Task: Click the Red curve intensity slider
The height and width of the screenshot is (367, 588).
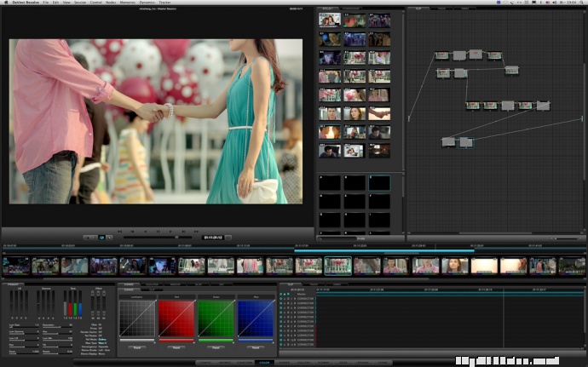Action: pyautogui.click(x=176, y=341)
